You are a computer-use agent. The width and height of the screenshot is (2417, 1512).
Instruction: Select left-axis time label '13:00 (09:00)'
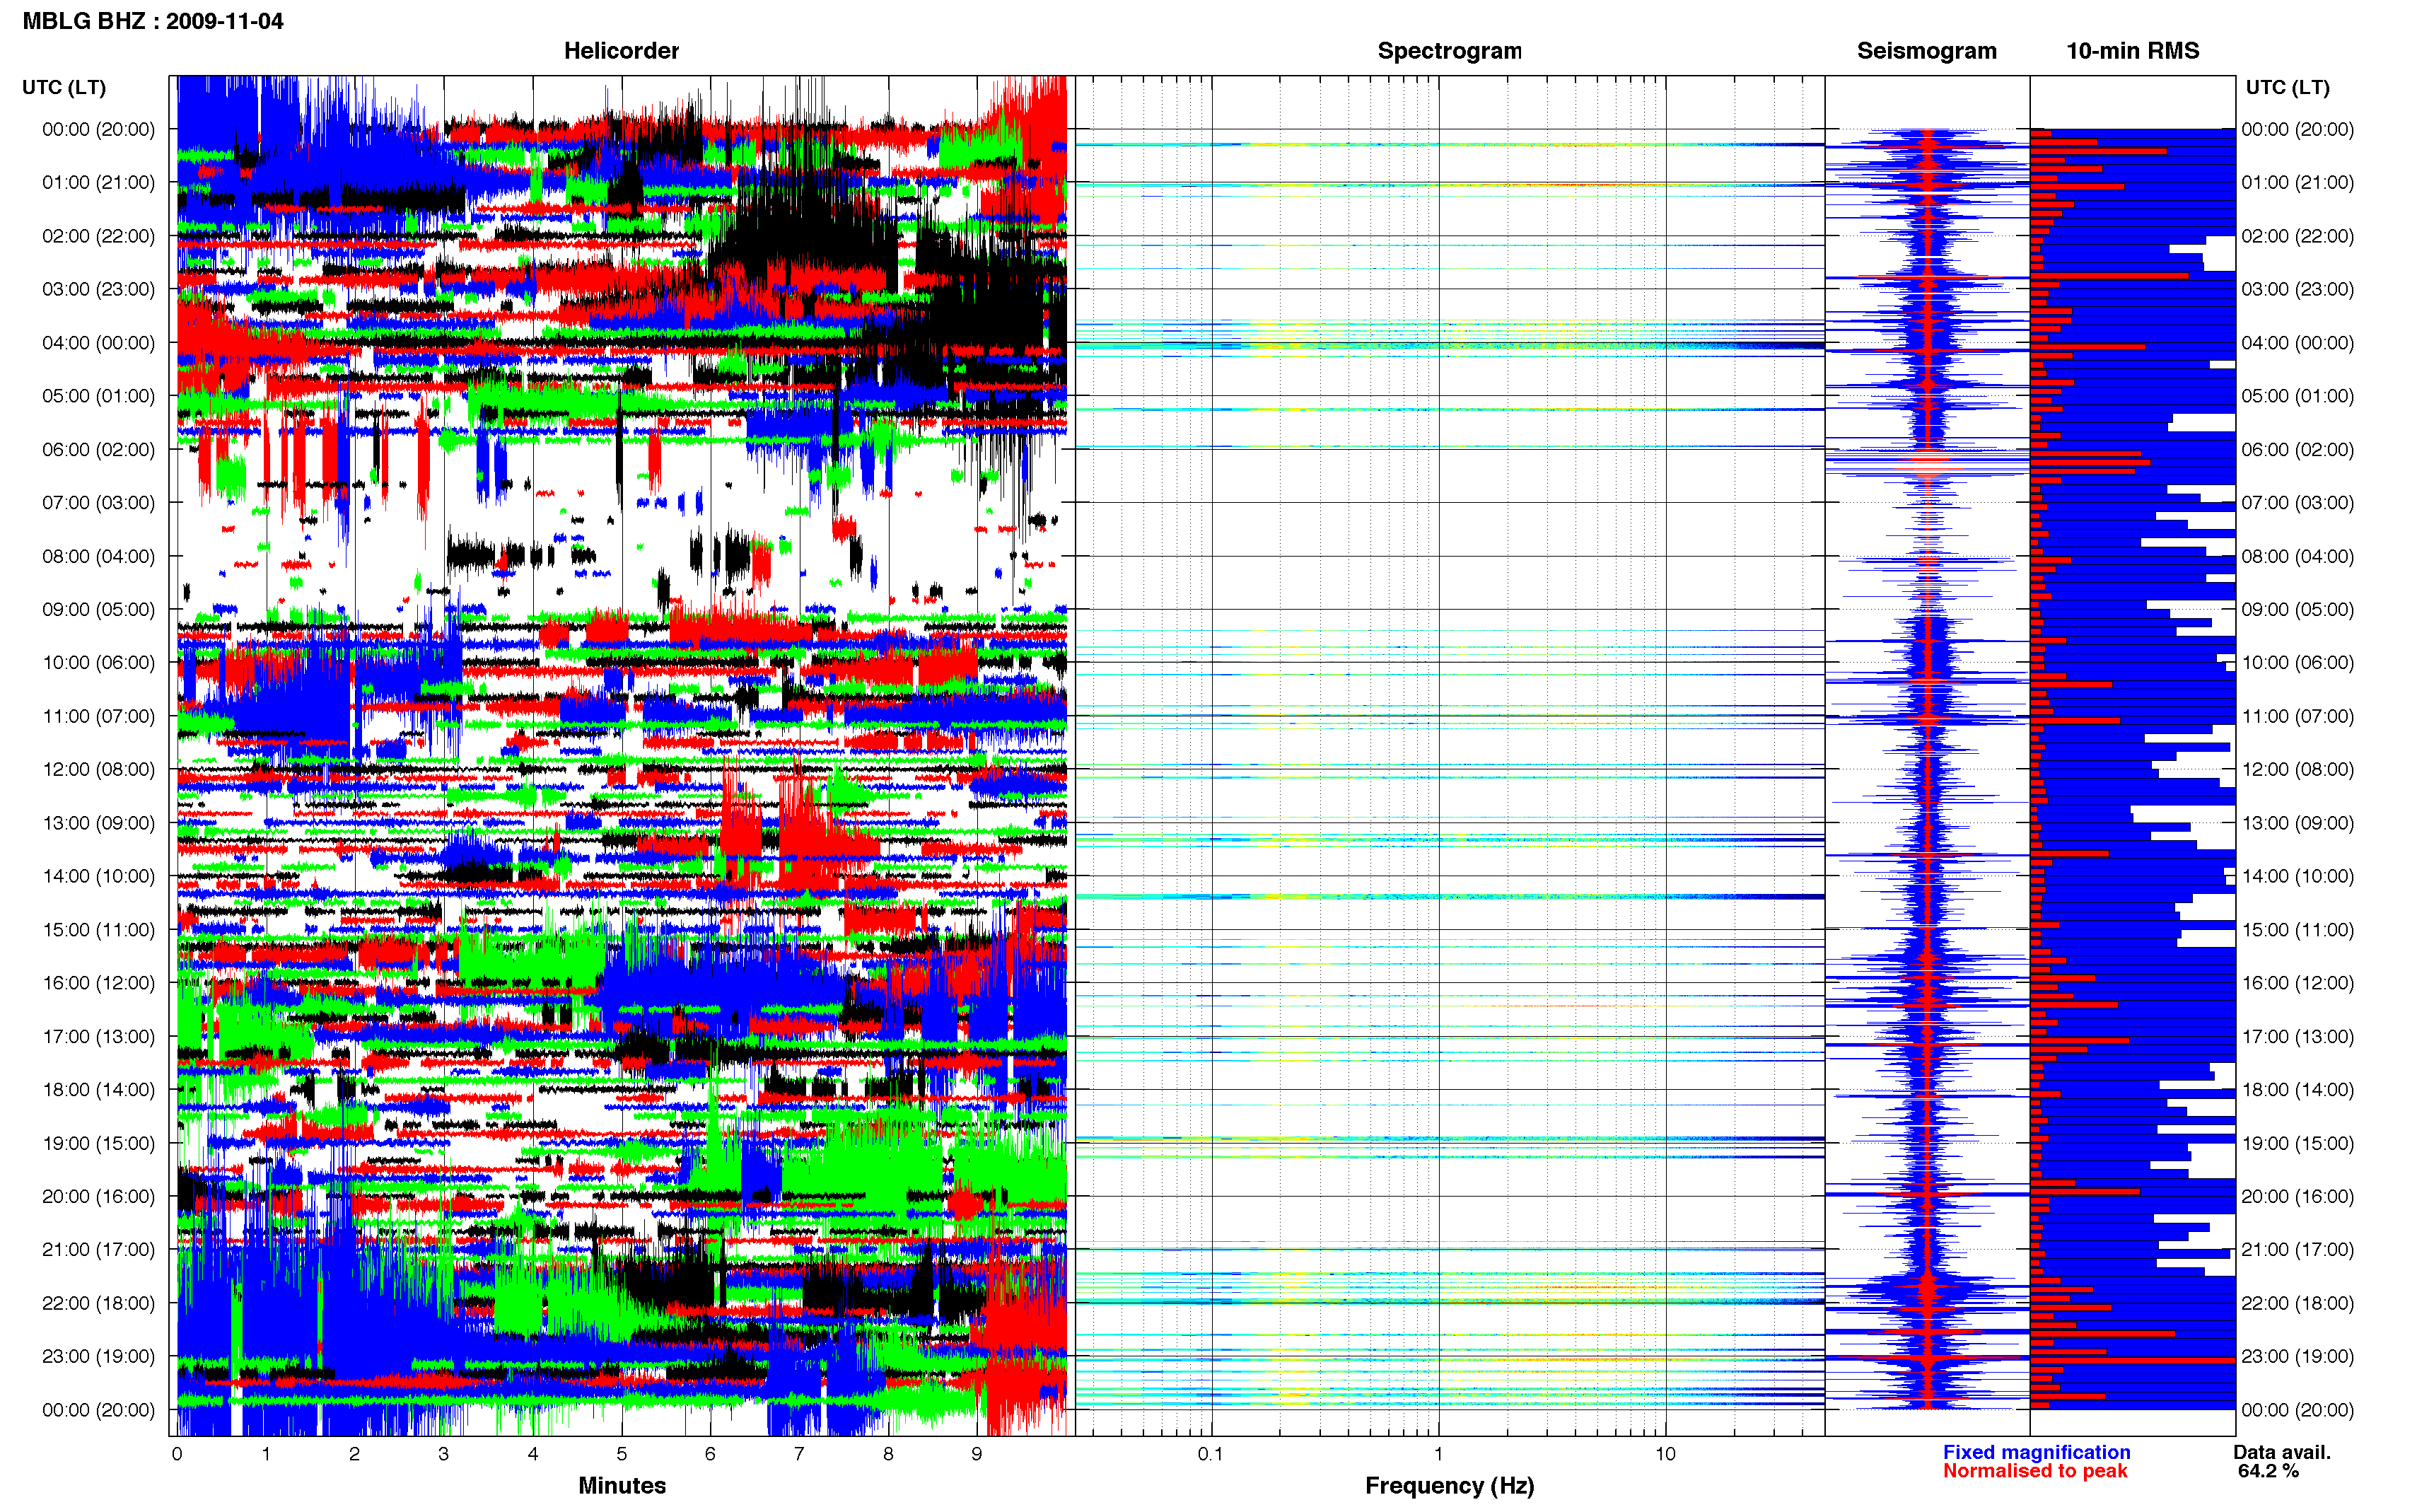click(98, 823)
